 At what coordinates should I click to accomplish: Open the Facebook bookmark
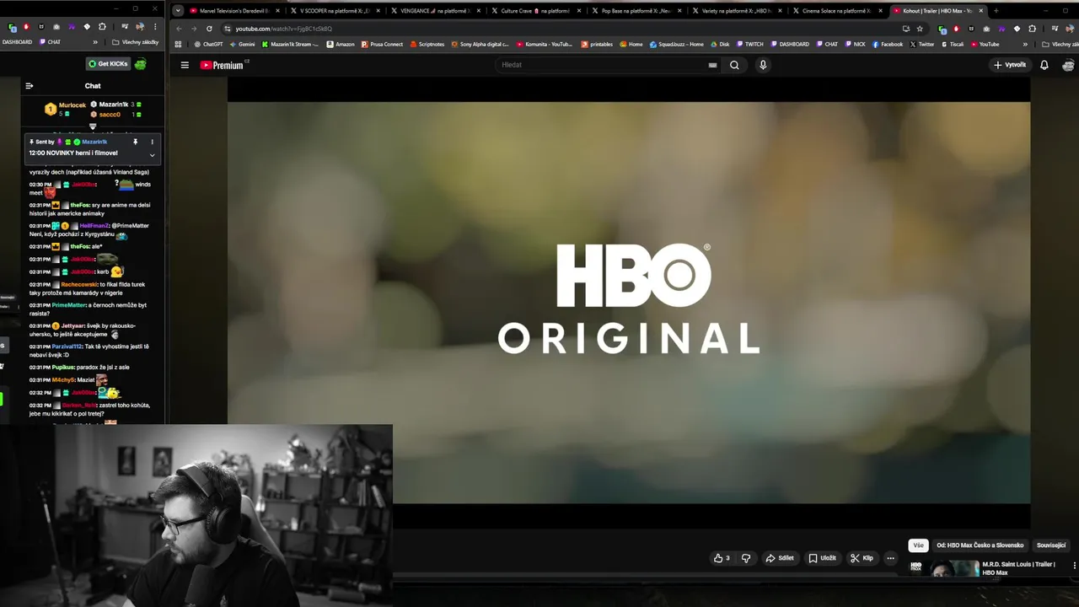click(888, 44)
